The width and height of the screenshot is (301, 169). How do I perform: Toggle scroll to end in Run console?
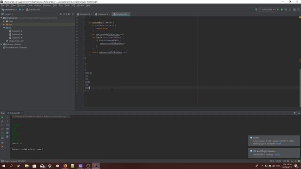[x=8, y=129]
